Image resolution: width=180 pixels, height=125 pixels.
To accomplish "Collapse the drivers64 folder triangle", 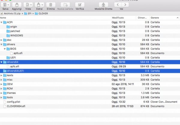I will click(x=1, y=62).
